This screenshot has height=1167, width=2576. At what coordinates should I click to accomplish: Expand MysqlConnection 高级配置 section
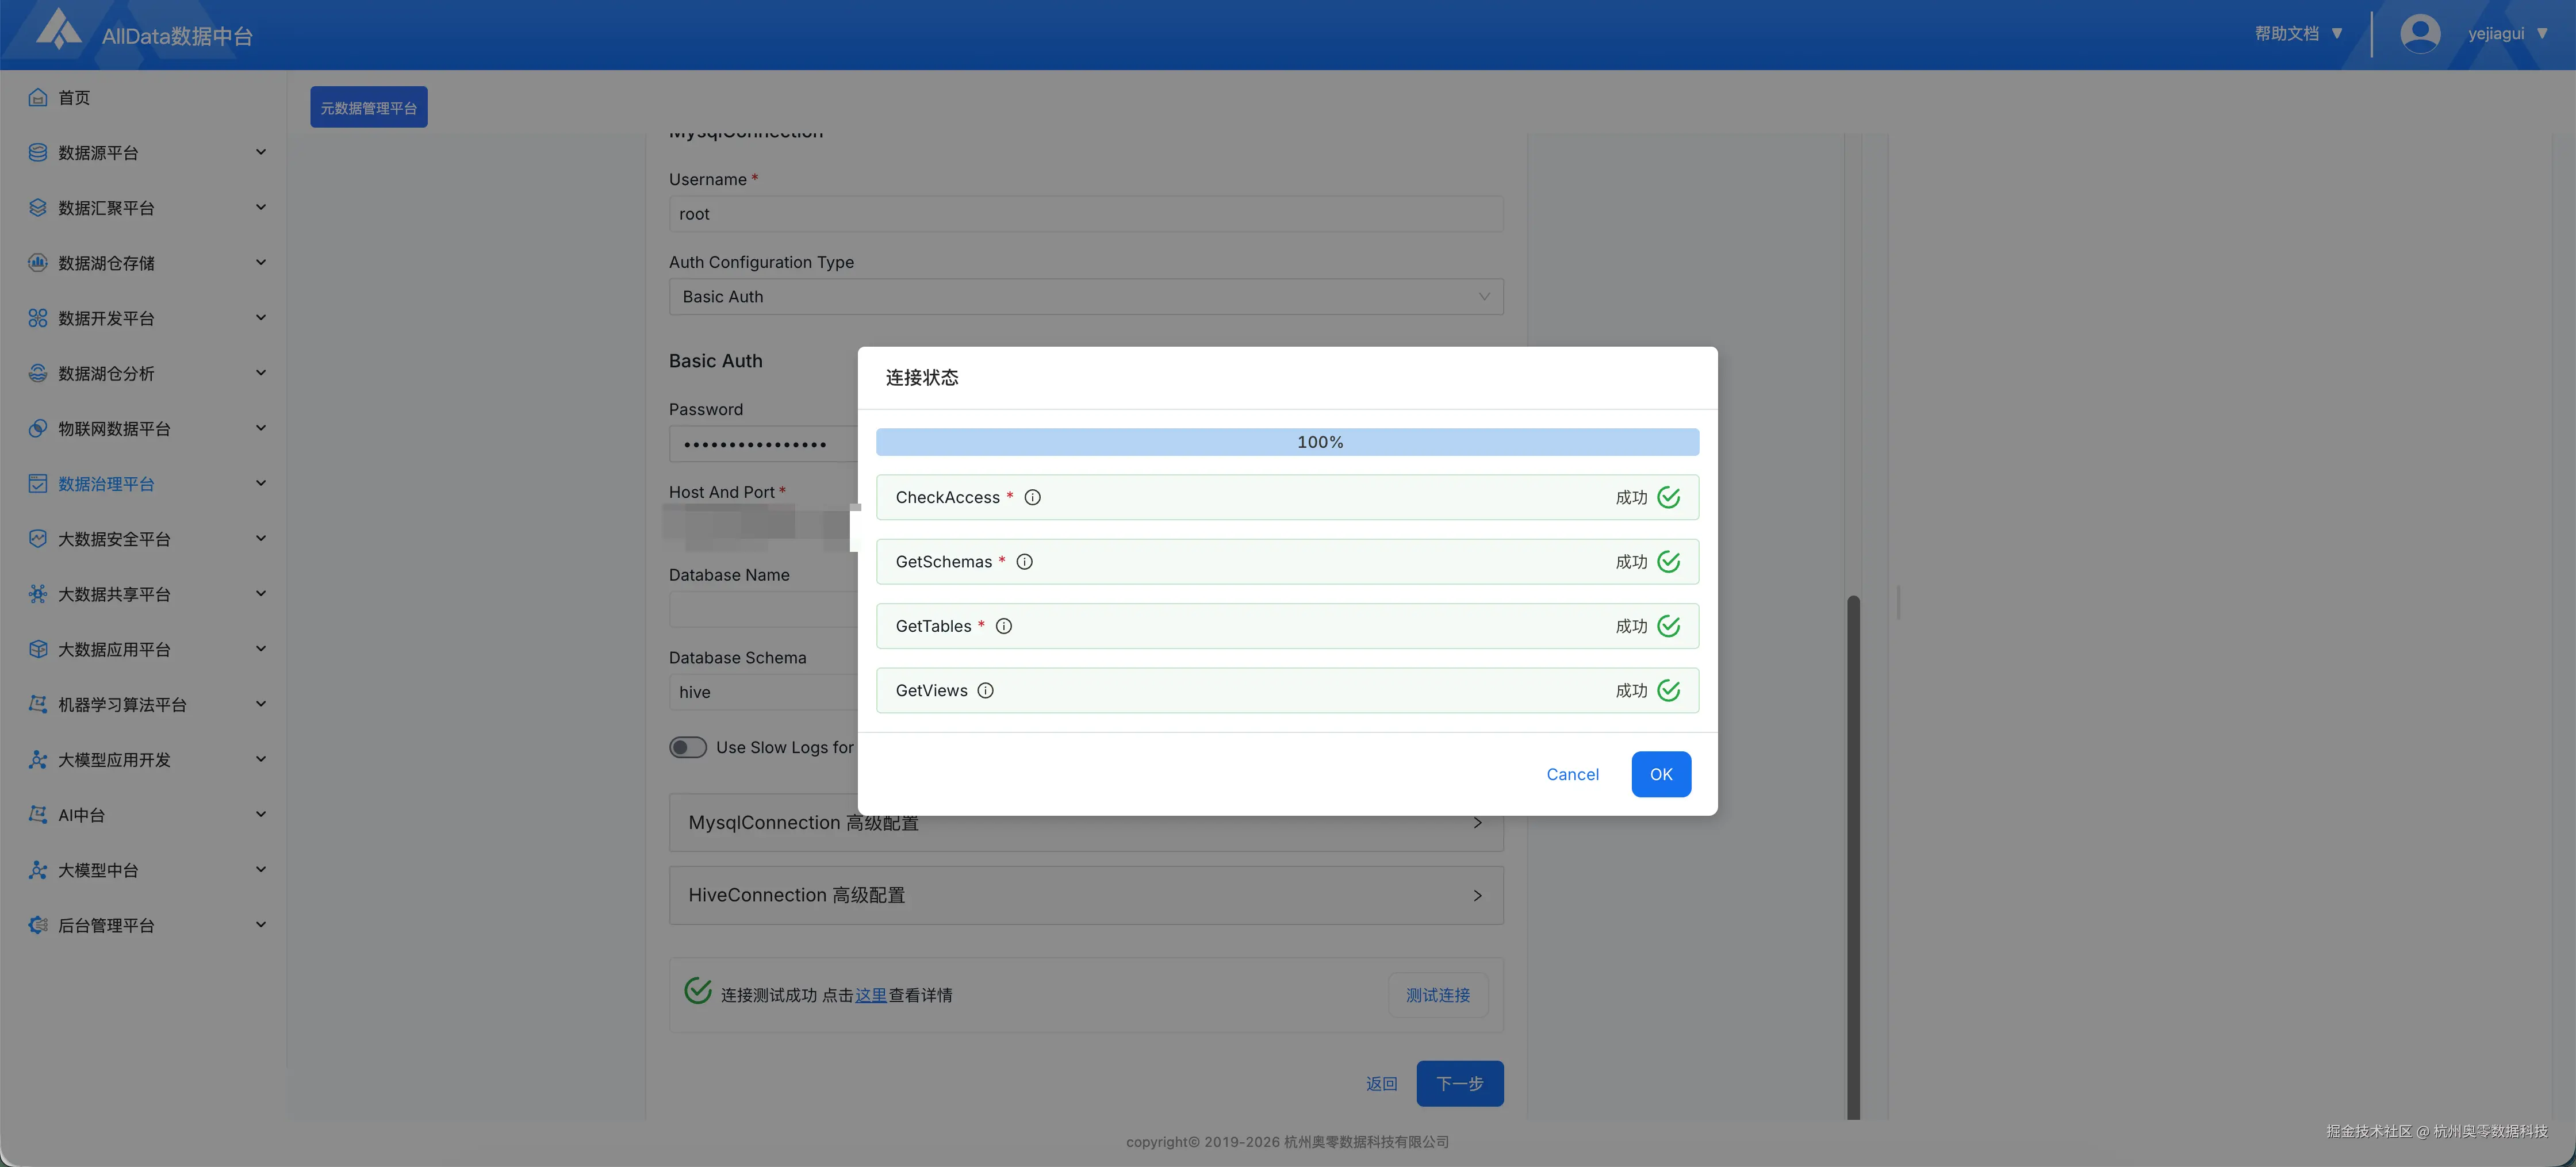1086,822
